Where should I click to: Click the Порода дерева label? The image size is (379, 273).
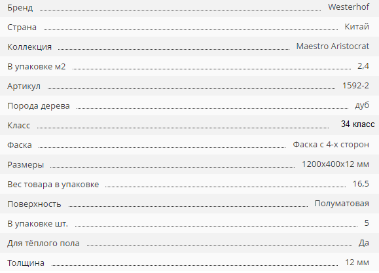[39, 106]
